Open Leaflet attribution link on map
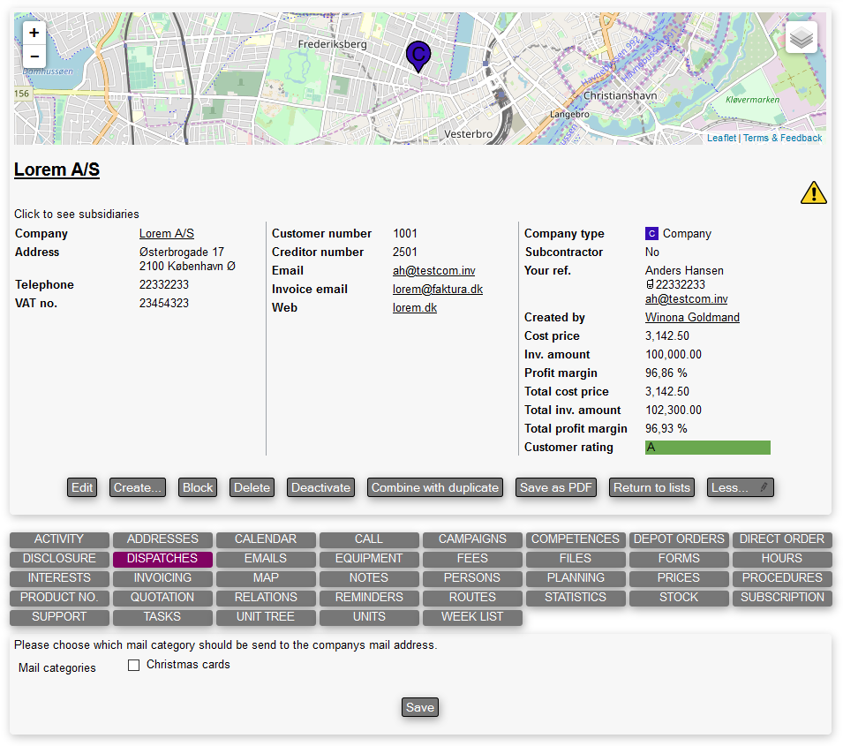Image resolution: width=843 pixels, height=746 pixels. 721,139
